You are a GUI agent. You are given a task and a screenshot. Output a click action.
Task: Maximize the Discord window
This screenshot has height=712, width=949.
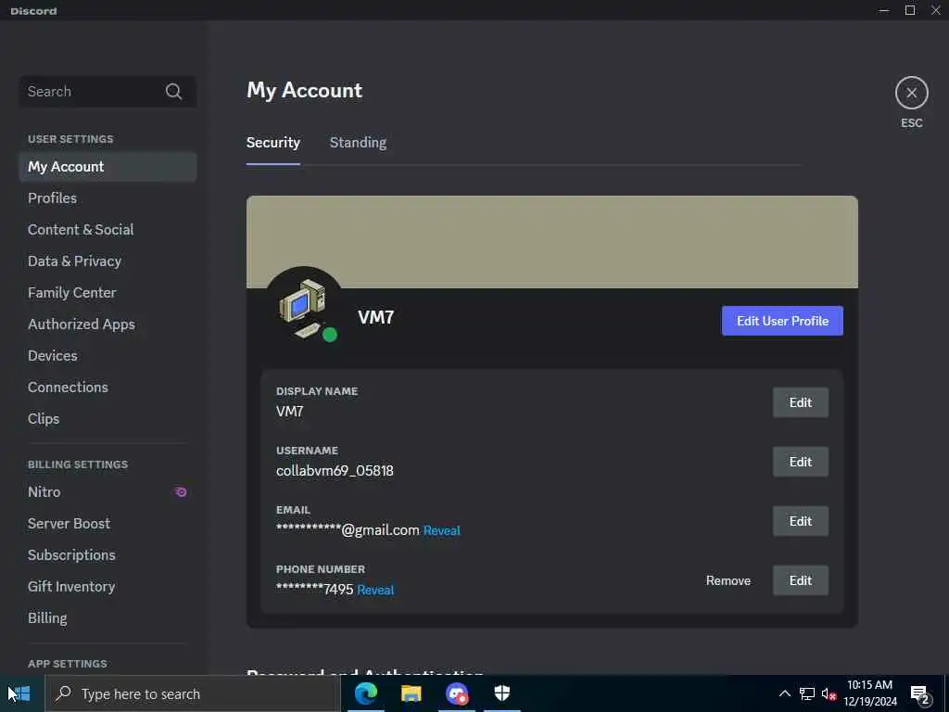coord(910,10)
